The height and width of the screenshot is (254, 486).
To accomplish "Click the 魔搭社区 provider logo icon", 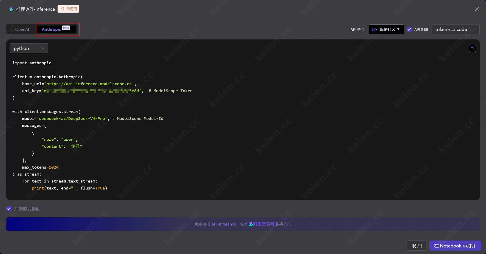I will pyautogui.click(x=374, y=30).
